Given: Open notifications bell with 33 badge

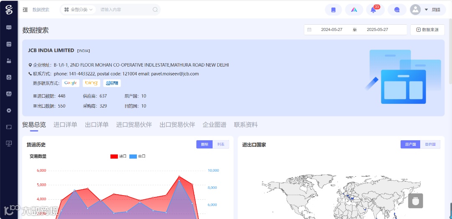Looking at the screenshot, I should [x=375, y=10].
